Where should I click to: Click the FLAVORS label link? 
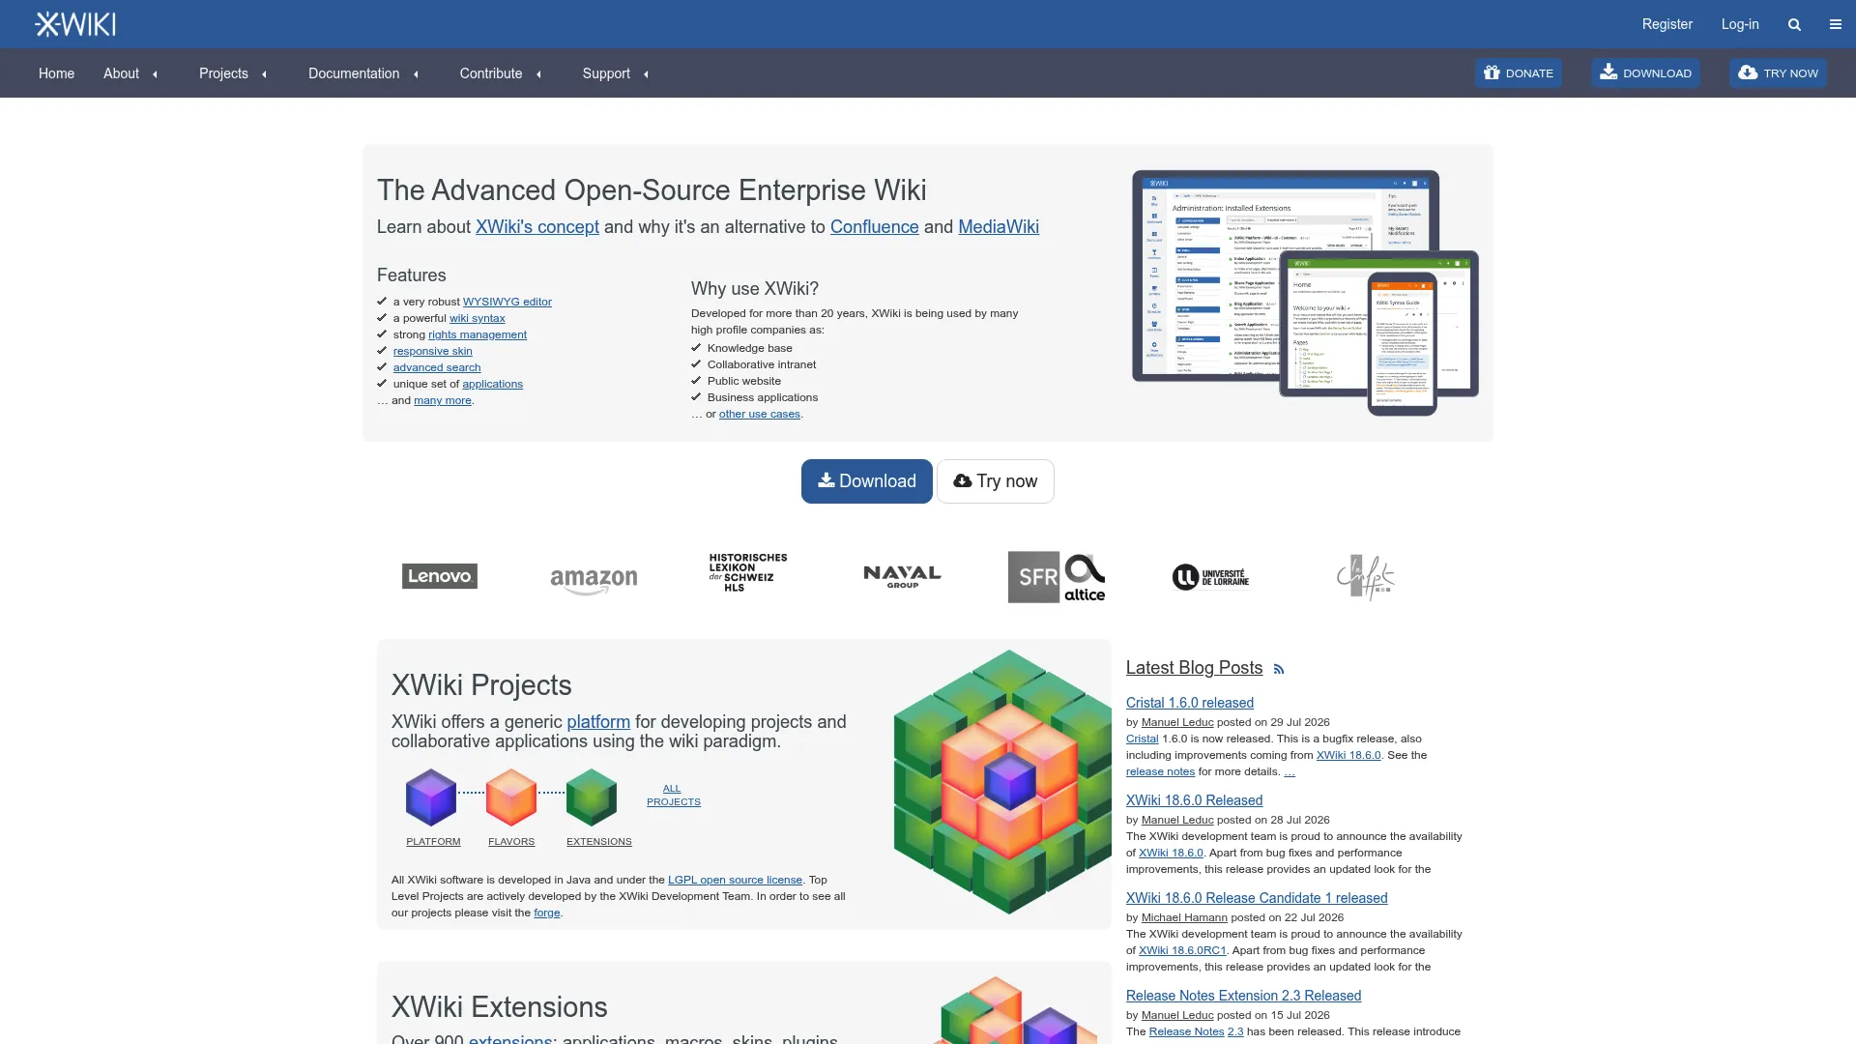click(511, 842)
